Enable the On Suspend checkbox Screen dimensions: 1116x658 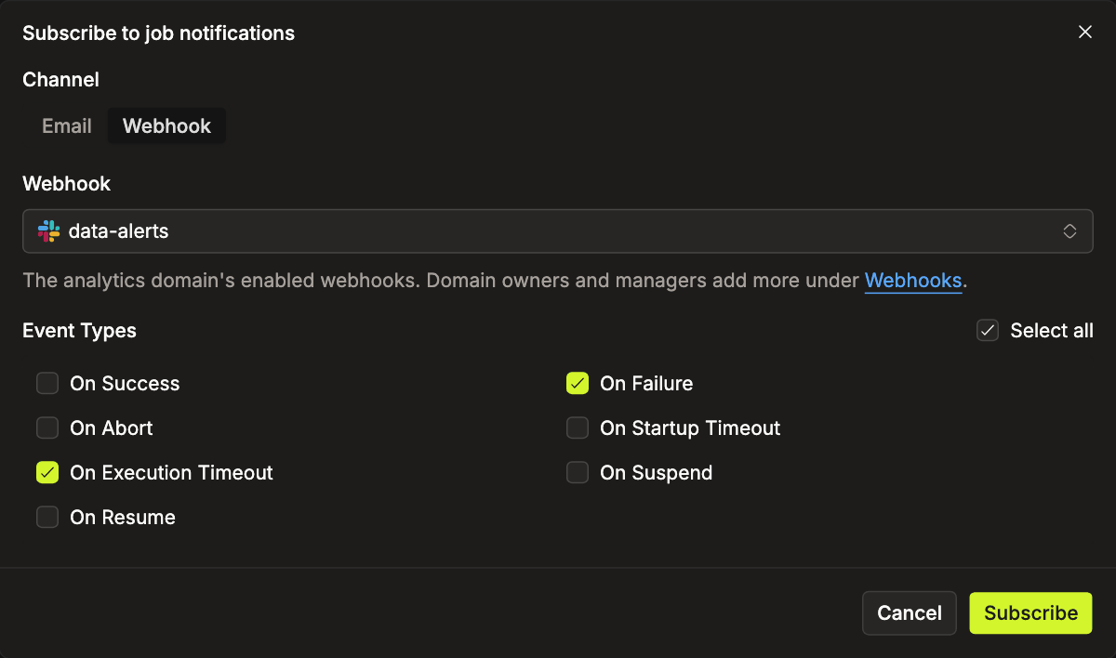pyautogui.click(x=578, y=472)
